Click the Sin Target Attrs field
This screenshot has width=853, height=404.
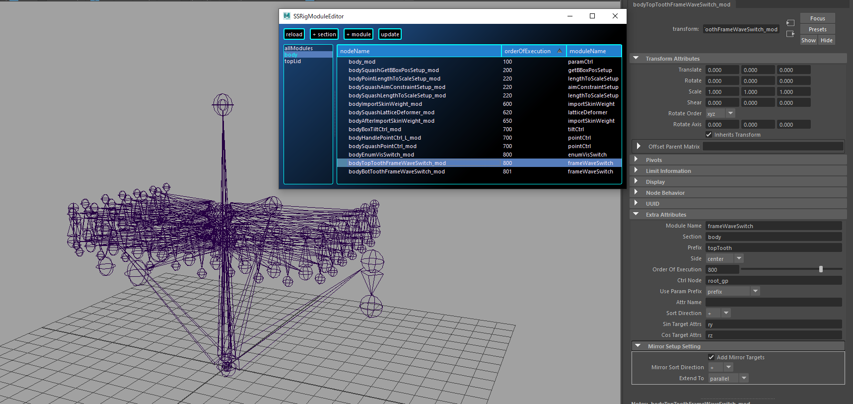774,324
